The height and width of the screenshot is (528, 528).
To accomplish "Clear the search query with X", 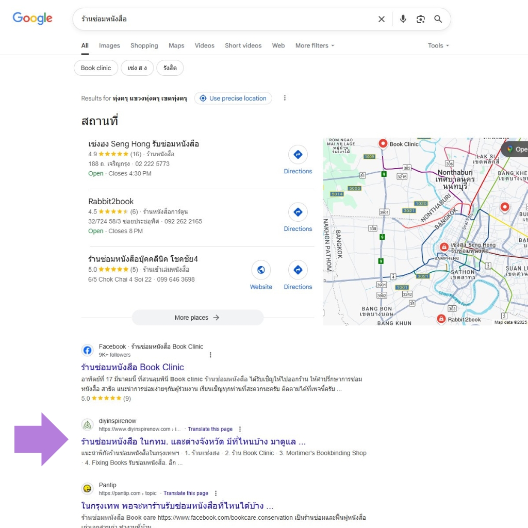I will click(x=381, y=19).
